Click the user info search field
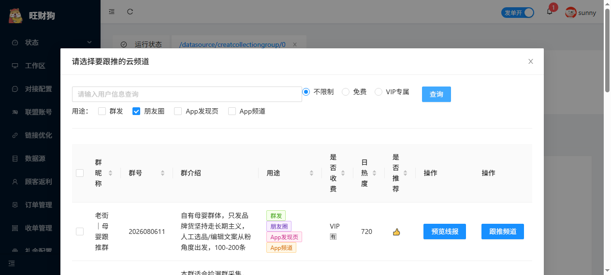Viewport: 611px width, 275px height. 187,94
